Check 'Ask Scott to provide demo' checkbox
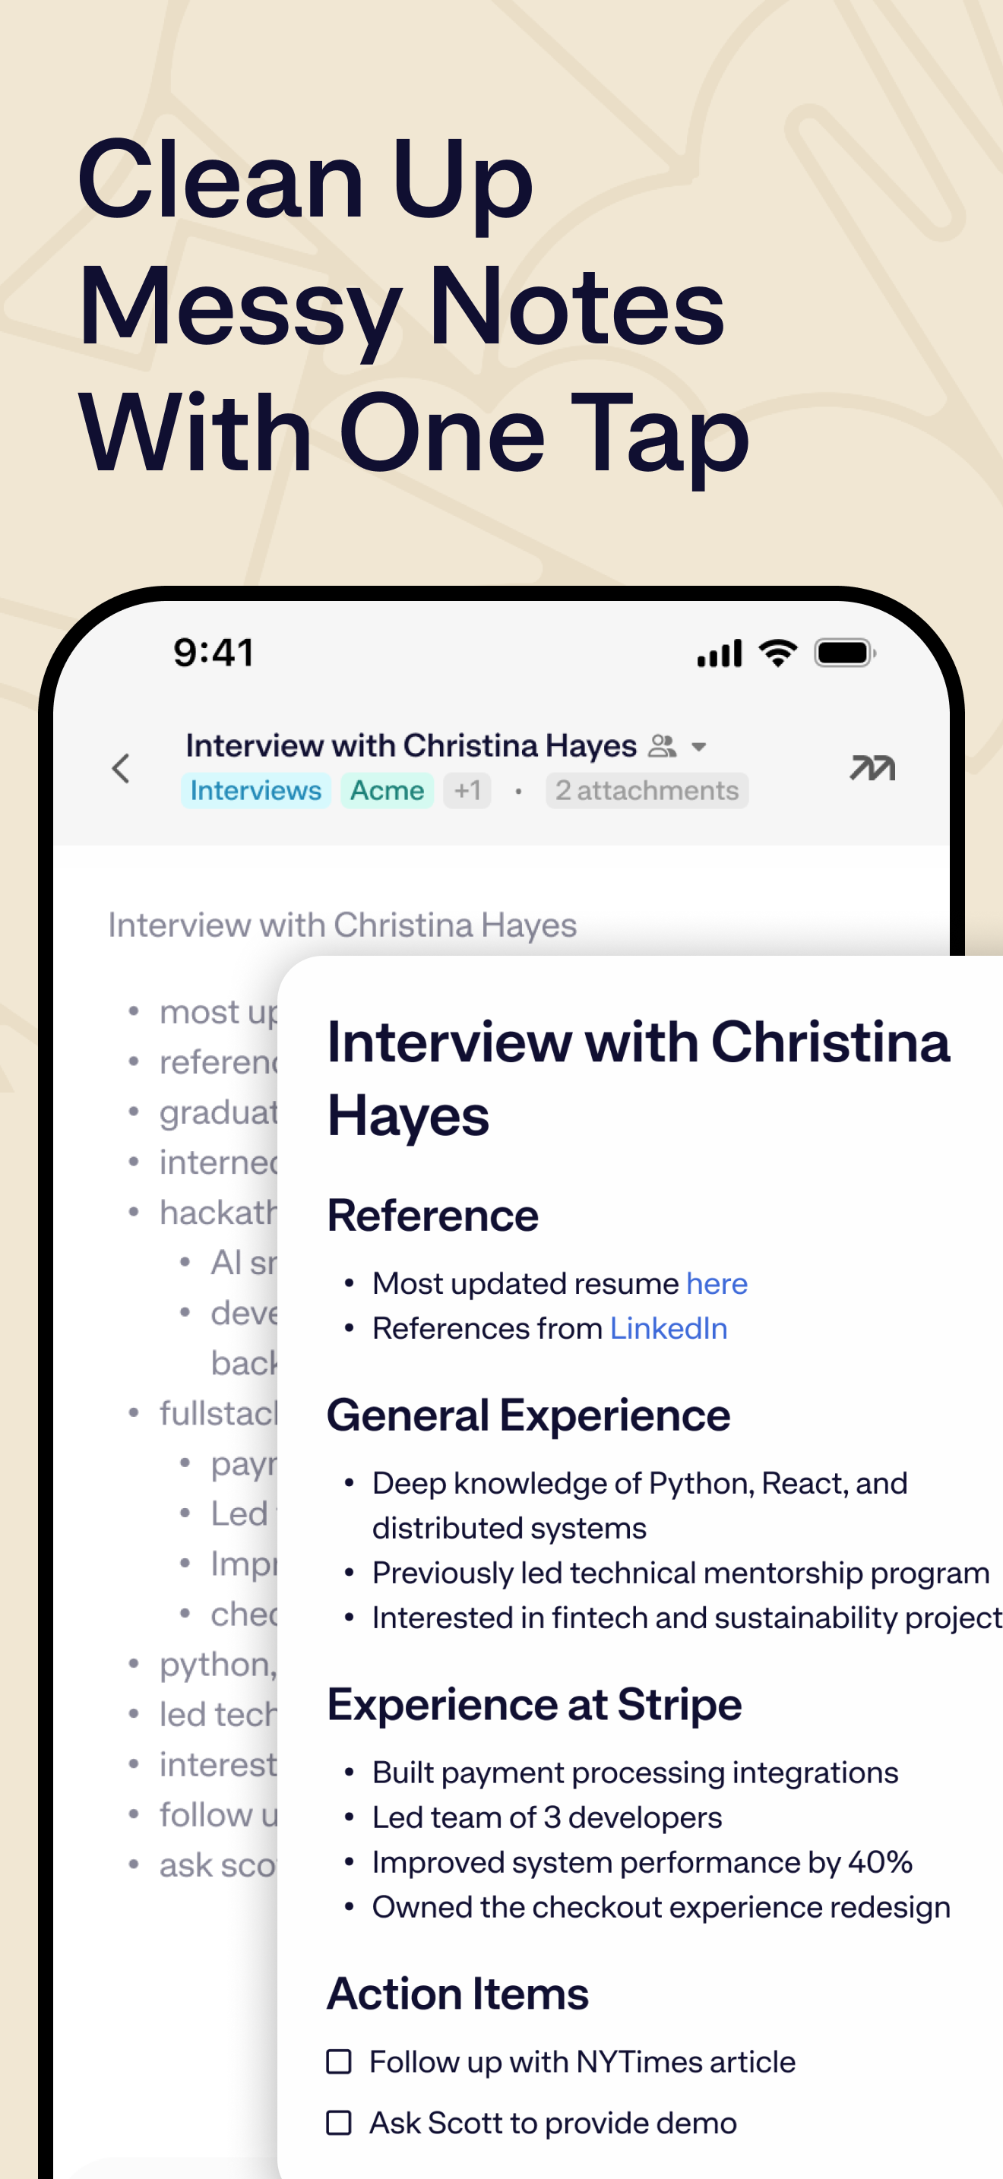 tap(339, 2122)
